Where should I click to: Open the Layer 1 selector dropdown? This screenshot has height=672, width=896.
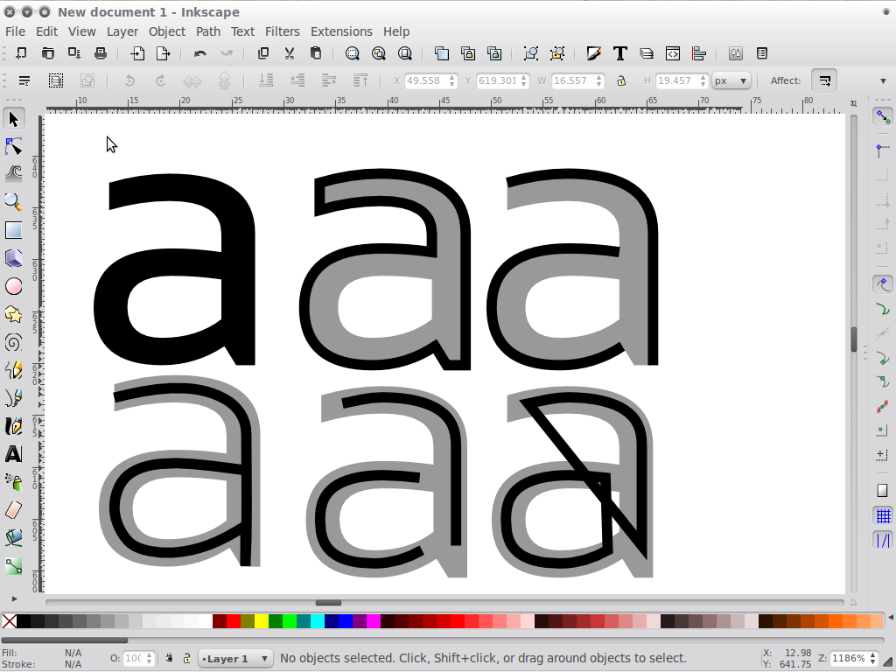(234, 658)
